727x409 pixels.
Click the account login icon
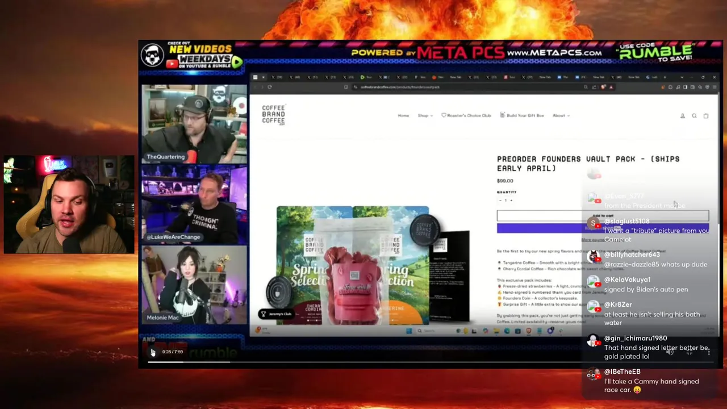[x=683, y=116]
